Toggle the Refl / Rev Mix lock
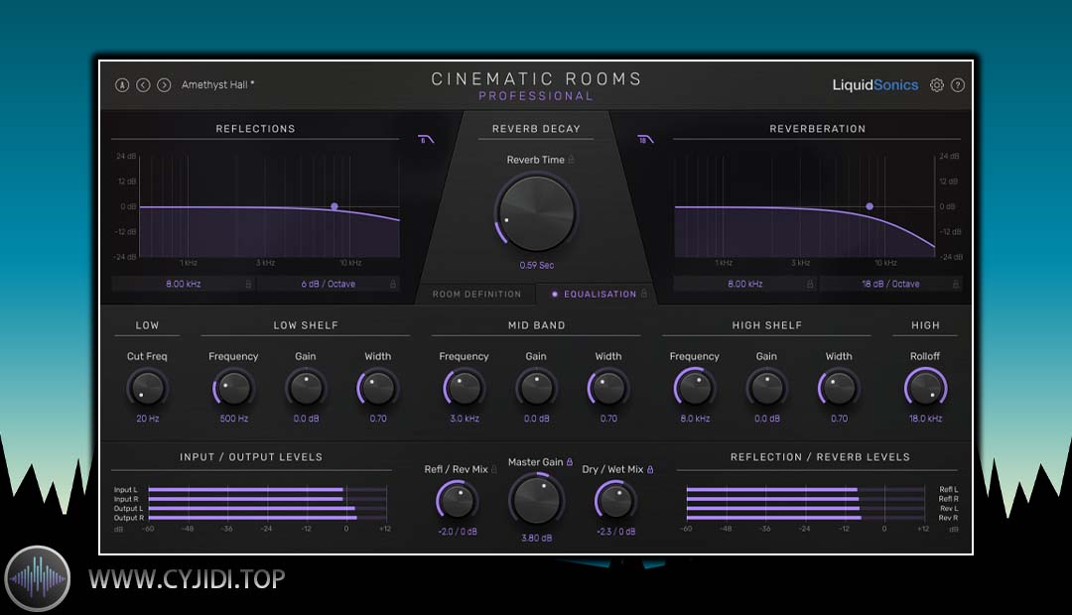The width and height of the screenshot is (1072, 615). click(494, 469)
